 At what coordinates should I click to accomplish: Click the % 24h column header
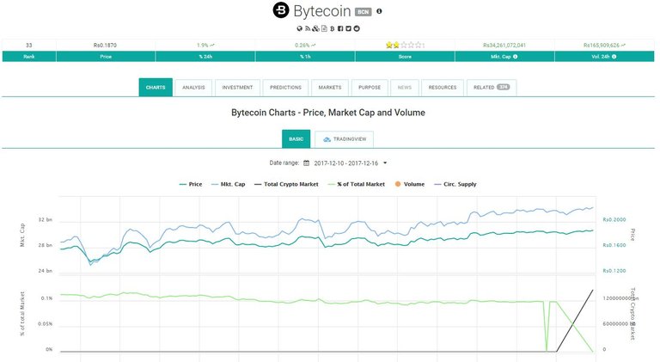pyautogui.click(x=205, y=57)
